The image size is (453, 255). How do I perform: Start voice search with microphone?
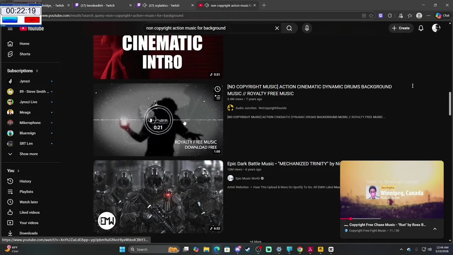click(x=307, y=28)
